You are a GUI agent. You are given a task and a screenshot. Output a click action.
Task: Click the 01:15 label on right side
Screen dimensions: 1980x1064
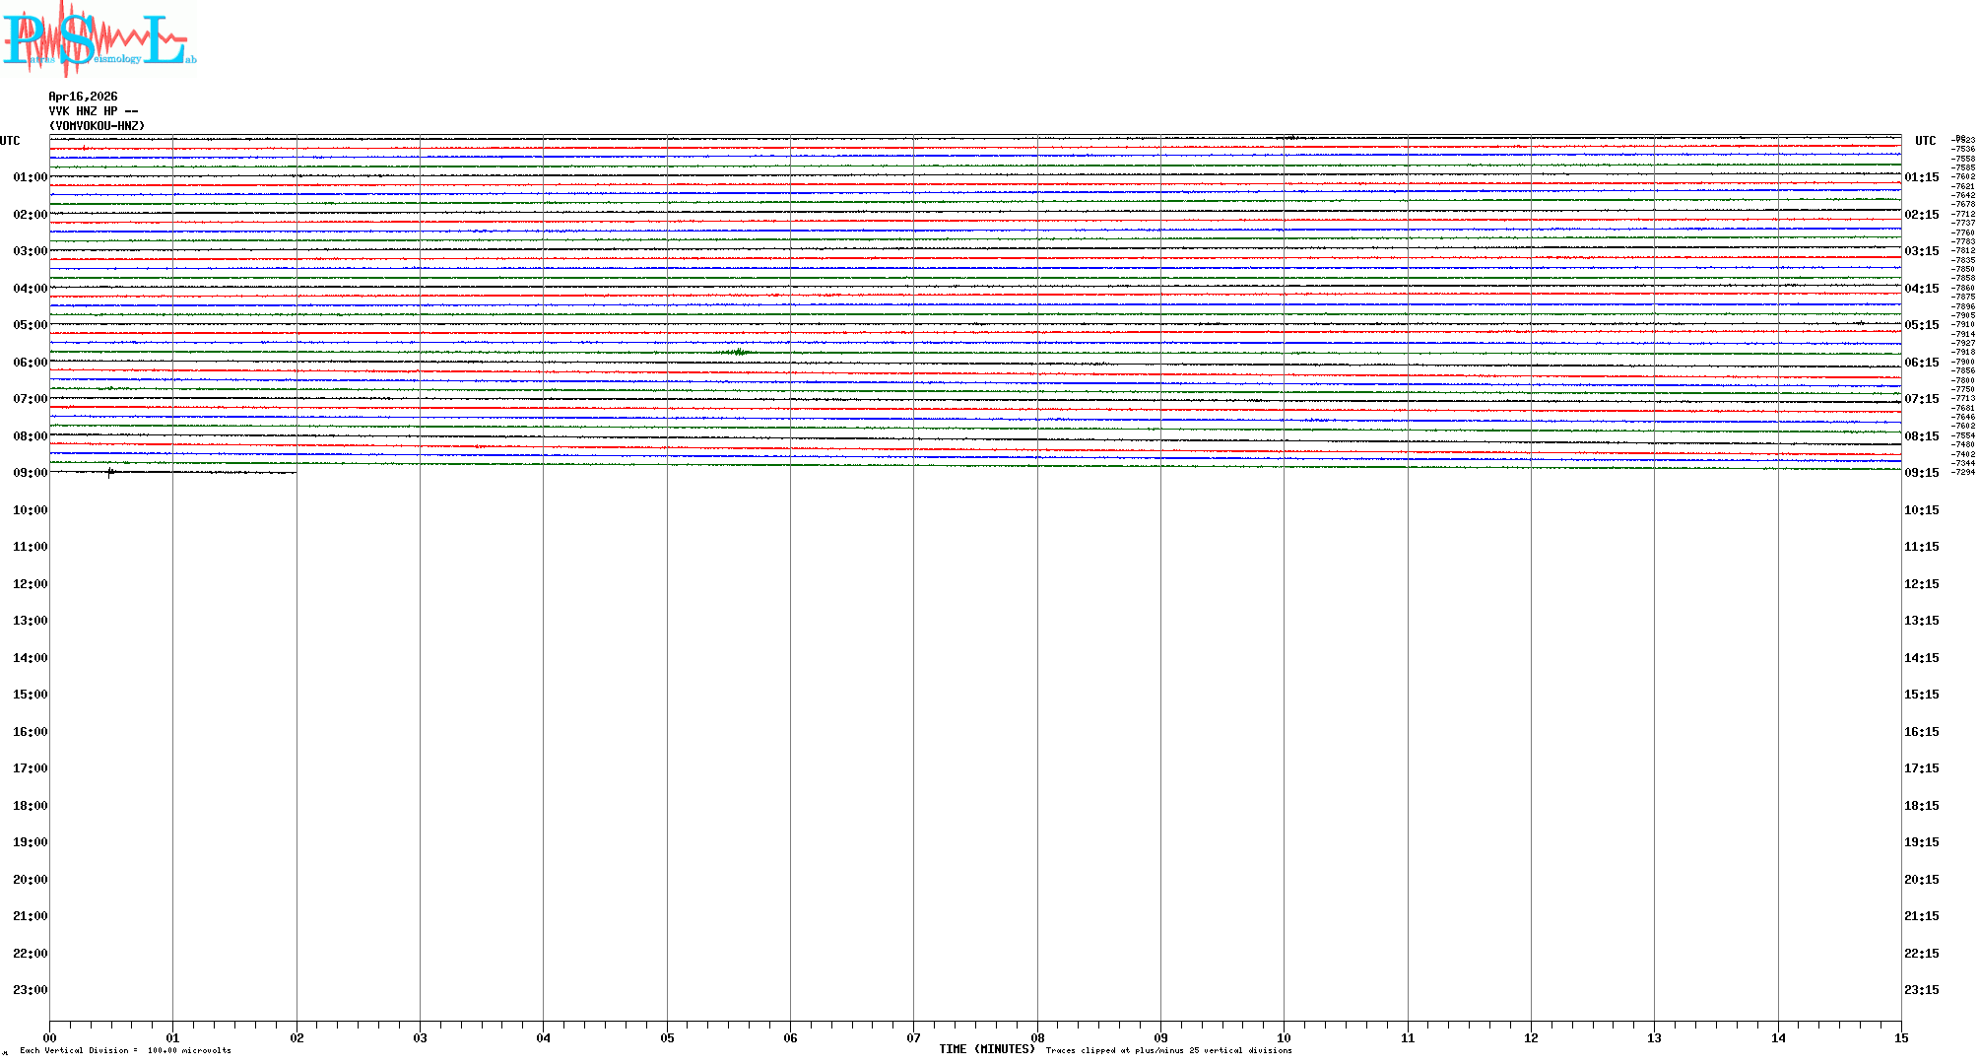(x=1921, y=177)
